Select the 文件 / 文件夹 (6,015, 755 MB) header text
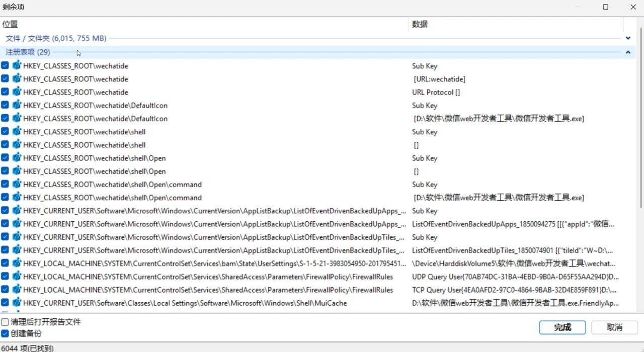Screen dimensions: 644x352 56,38
